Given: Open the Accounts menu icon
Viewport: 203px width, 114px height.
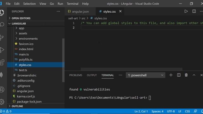Looking at the screenshot, I should 2,89.
